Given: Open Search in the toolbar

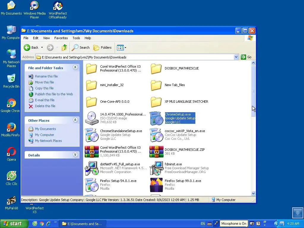Looking at the screenshot, I should click(81, 47).
